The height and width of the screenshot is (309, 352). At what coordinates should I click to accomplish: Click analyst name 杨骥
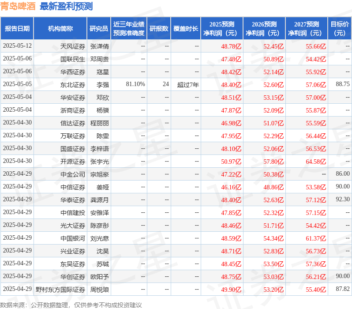point(103,110)
